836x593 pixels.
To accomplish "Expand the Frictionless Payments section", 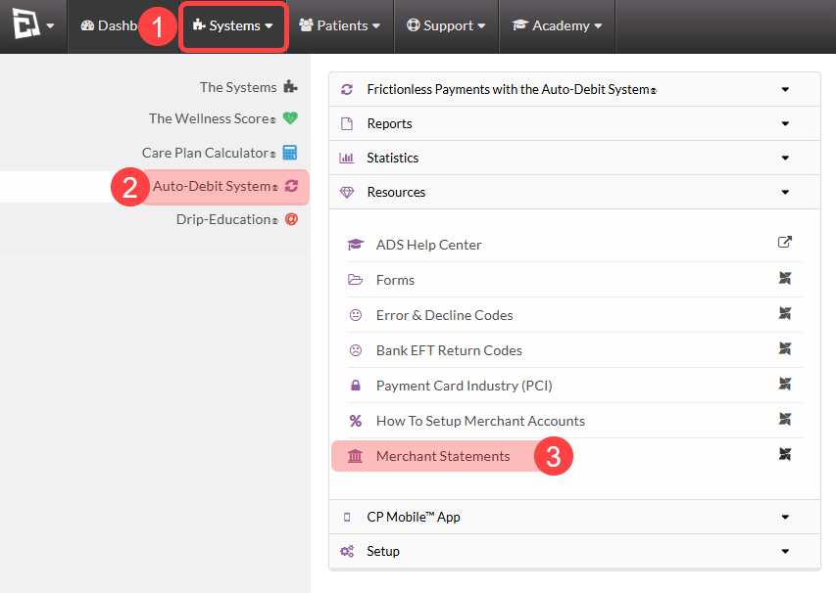I will pos(574,89).
